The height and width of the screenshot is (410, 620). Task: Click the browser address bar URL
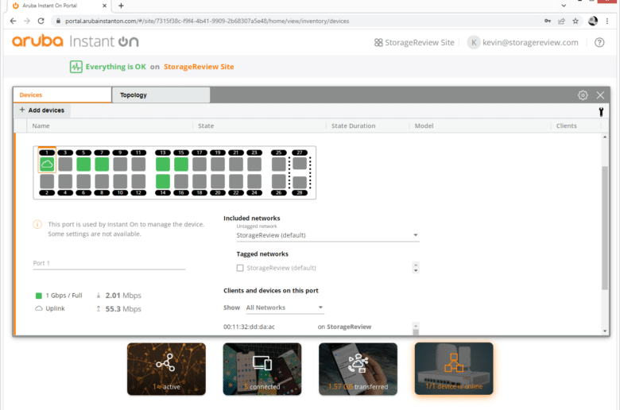[x=207, y=21]
